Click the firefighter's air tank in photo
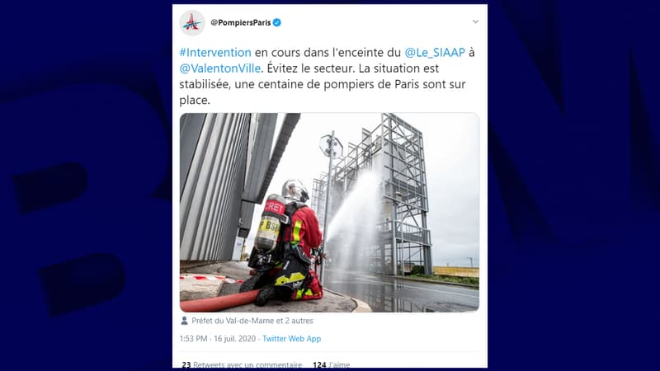 270,223
